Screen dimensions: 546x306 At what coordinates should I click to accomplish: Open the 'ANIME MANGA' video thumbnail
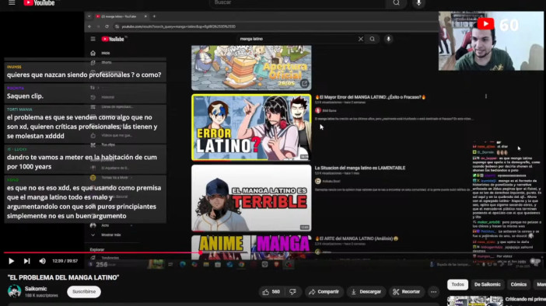pos(251,248)
